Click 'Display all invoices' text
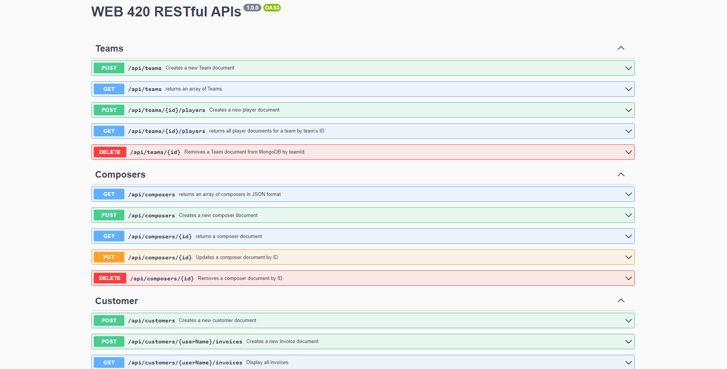The height and width of the screenshot is (369, 727). pos(267,363)
